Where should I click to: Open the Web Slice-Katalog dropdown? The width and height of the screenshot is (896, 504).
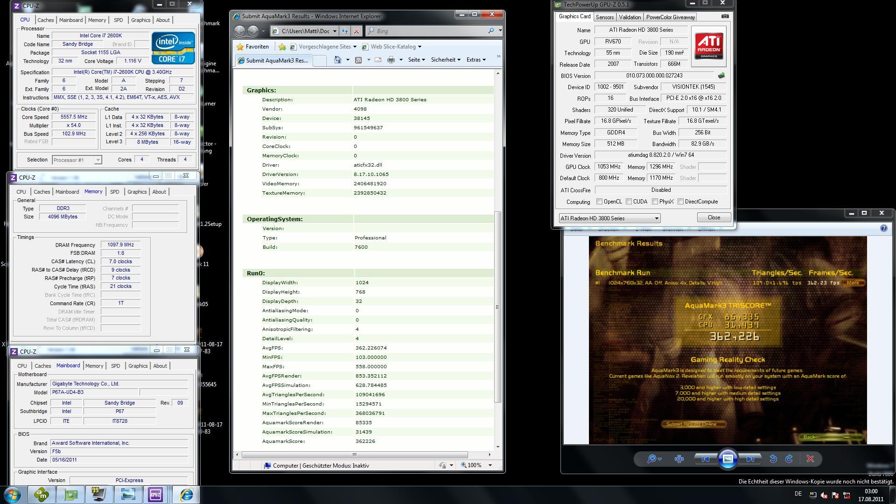419,47
